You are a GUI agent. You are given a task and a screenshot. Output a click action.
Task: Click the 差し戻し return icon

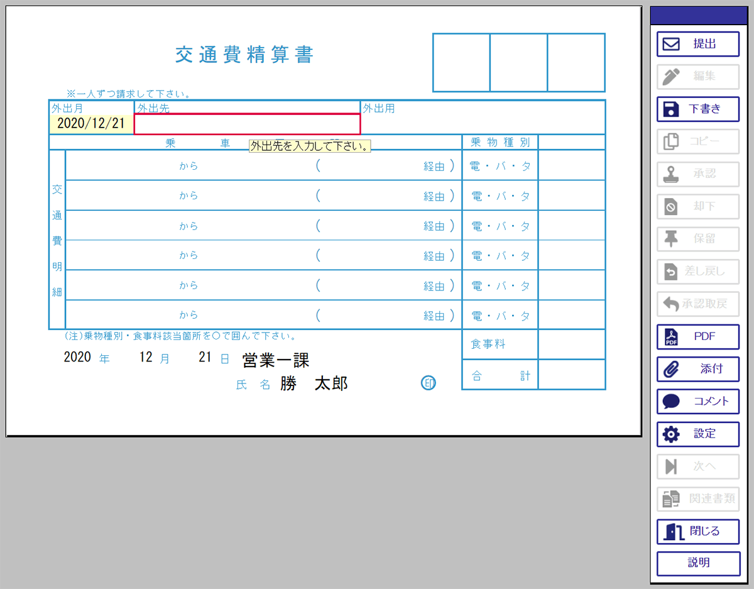pyautogui.click(x=671, y=272)
